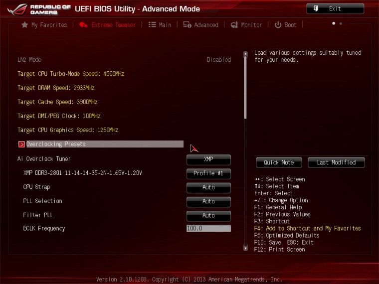Open the Ai Overclock Tuner XMP dropdown

(x=208, y=159)
